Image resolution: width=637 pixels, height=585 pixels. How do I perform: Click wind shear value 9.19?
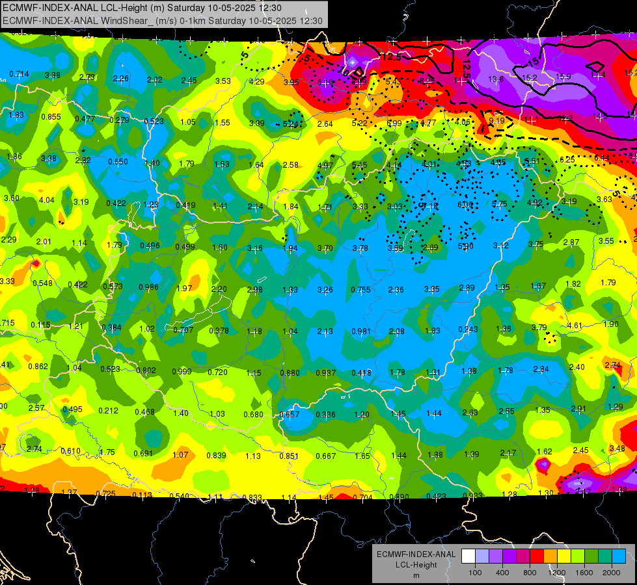tap(497, 120)
